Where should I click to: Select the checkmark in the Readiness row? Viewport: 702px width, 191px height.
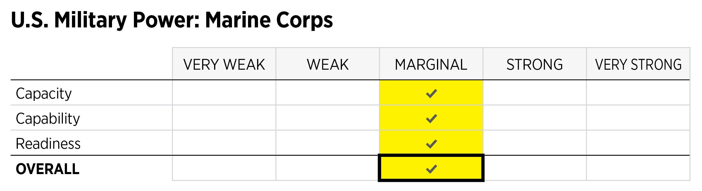(x=431, y=143)
